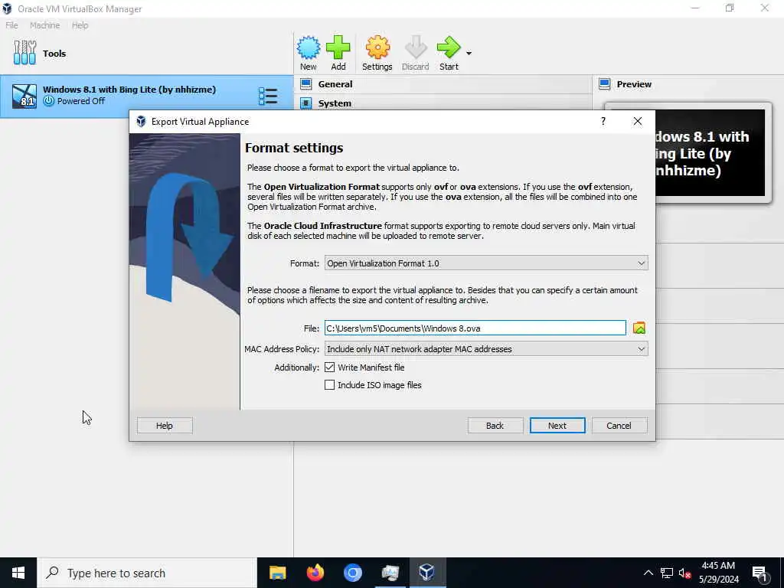Screen dimensions: 784x588
Task: Click the Preview panel monitor icon
Action: [605, 84]
